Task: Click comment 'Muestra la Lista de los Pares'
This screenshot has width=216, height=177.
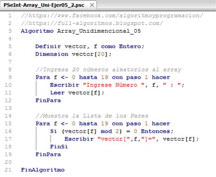Action: pyautogui.click(x=92, y=116)
